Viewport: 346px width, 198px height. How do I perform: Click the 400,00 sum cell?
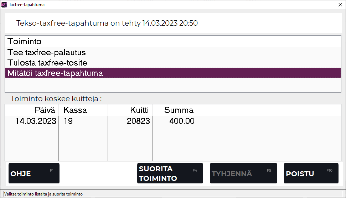click(x=182, y=121)
